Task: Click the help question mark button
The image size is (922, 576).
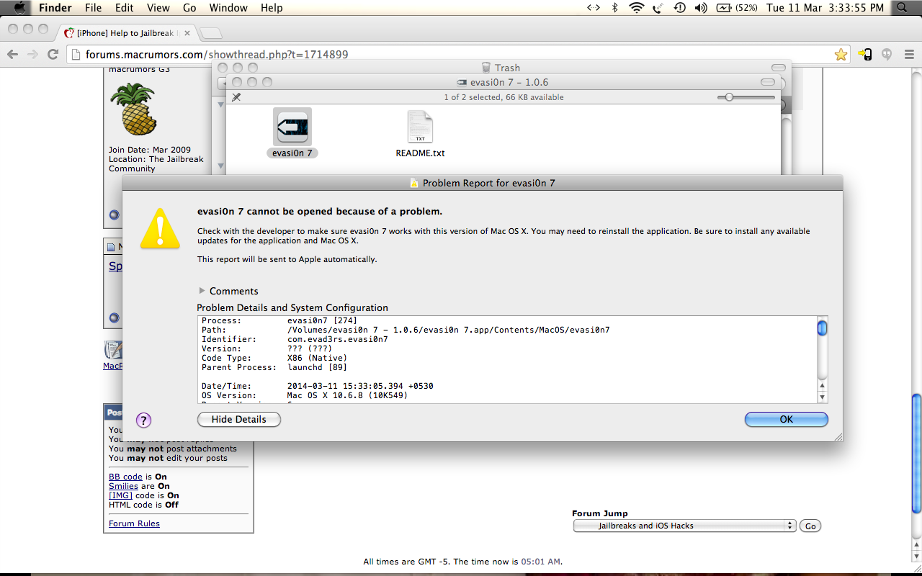Action: pyautogui.click(x=143, y=420)
